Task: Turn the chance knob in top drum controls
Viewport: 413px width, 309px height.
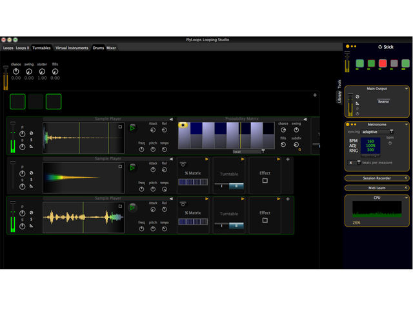Action: 16,71
